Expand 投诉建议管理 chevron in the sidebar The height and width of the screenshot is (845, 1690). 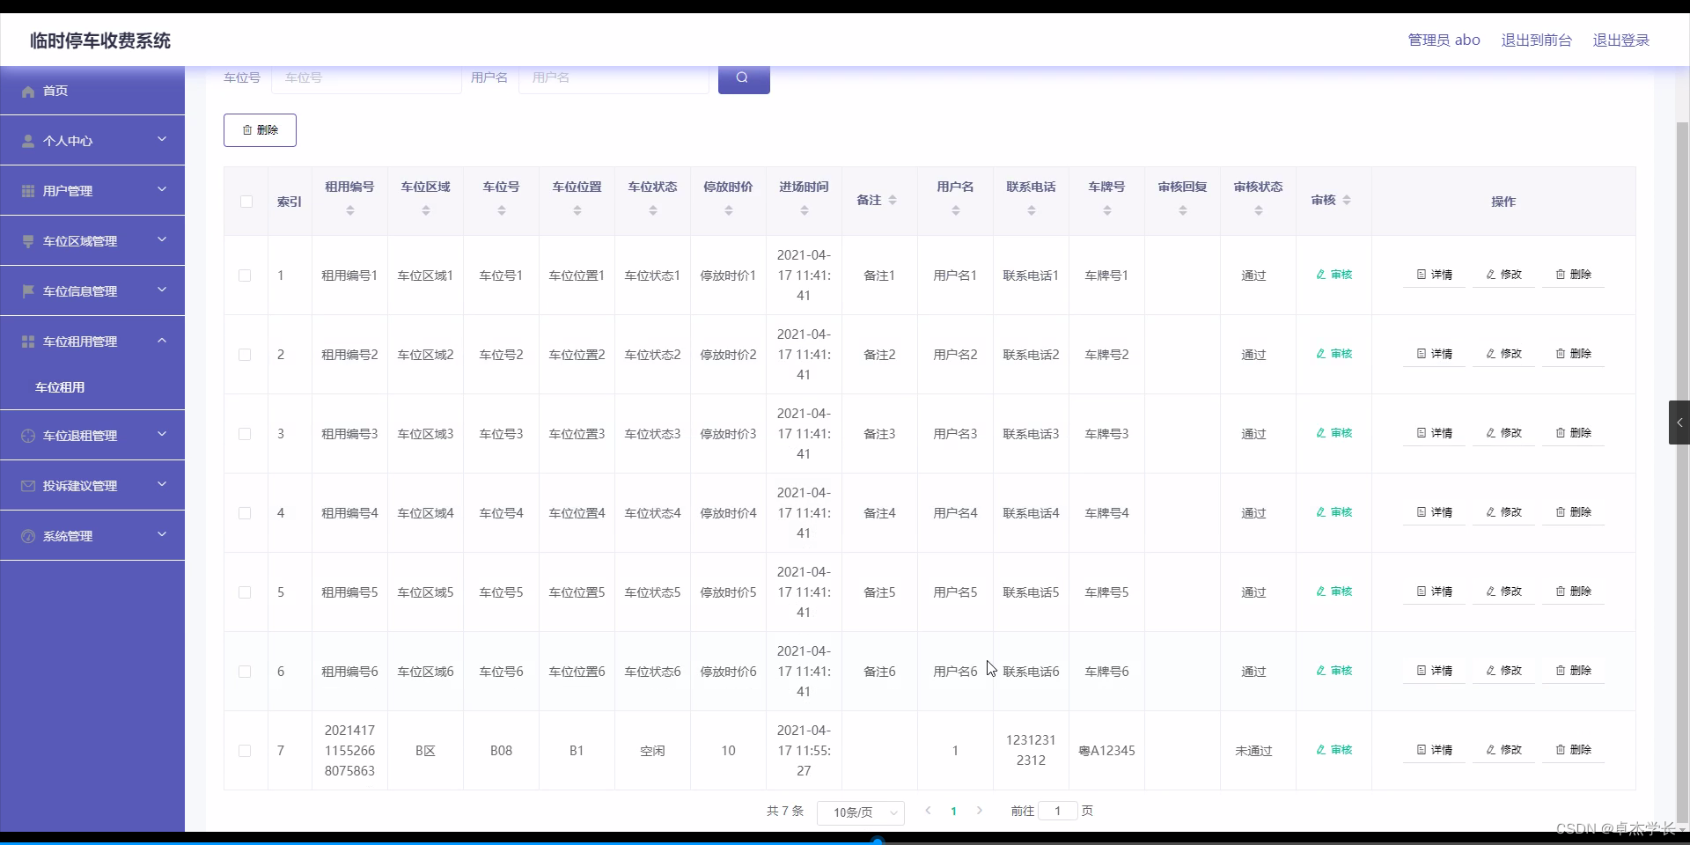[x=162, y=484]
